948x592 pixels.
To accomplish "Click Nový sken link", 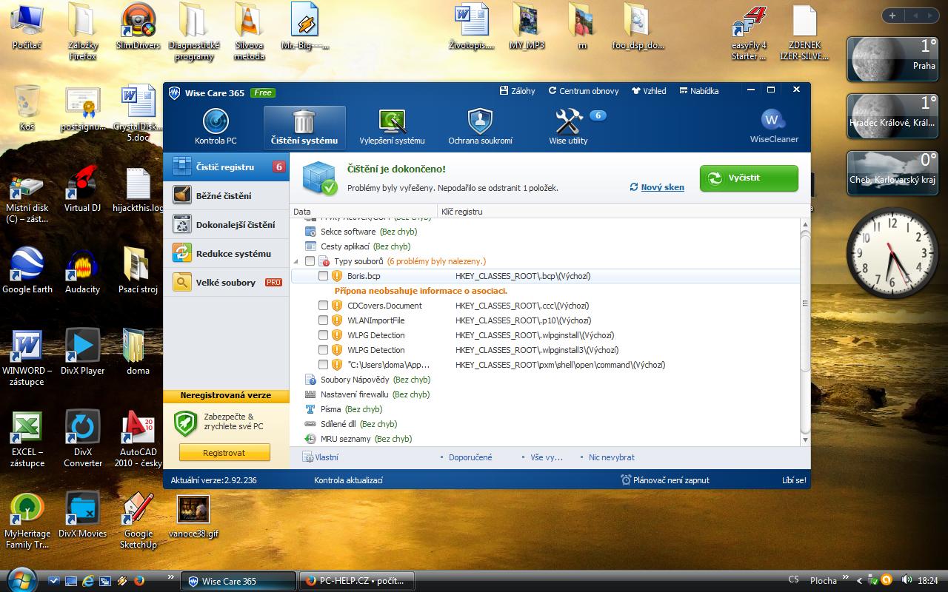I will click(x=657, y=187).
